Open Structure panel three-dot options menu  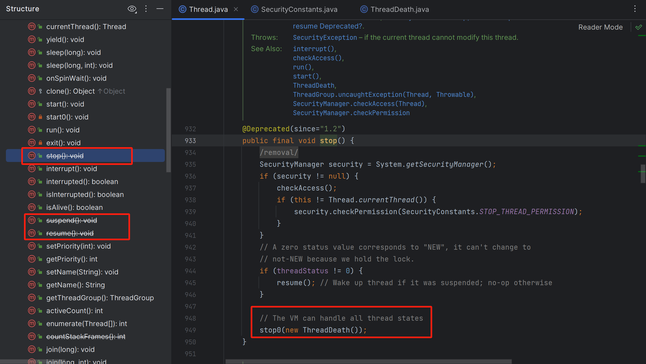click(146, 9)
